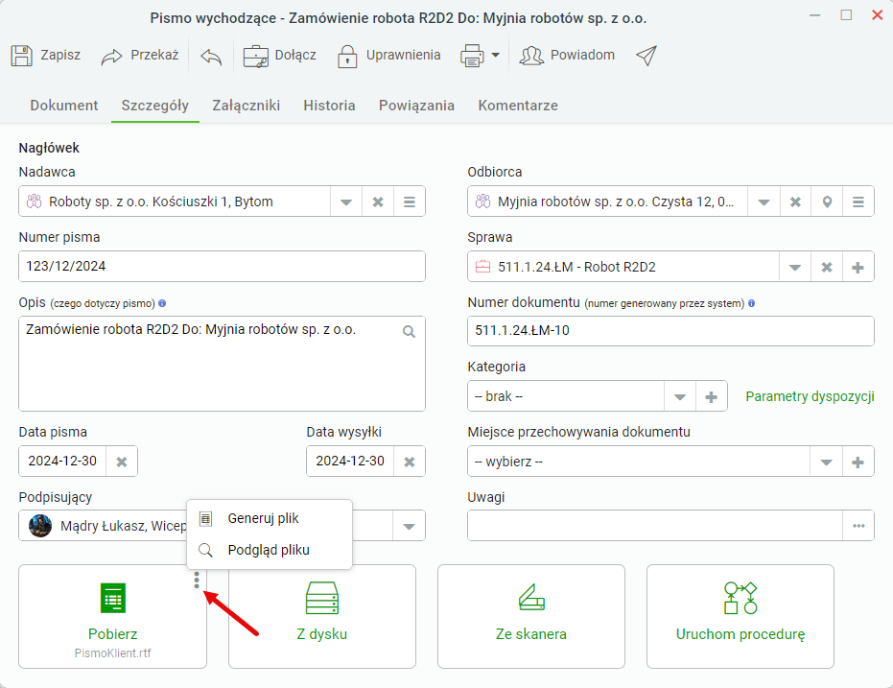Expand the Nadawca dropdown
This screenshot has height=688, width=893.
346,202
